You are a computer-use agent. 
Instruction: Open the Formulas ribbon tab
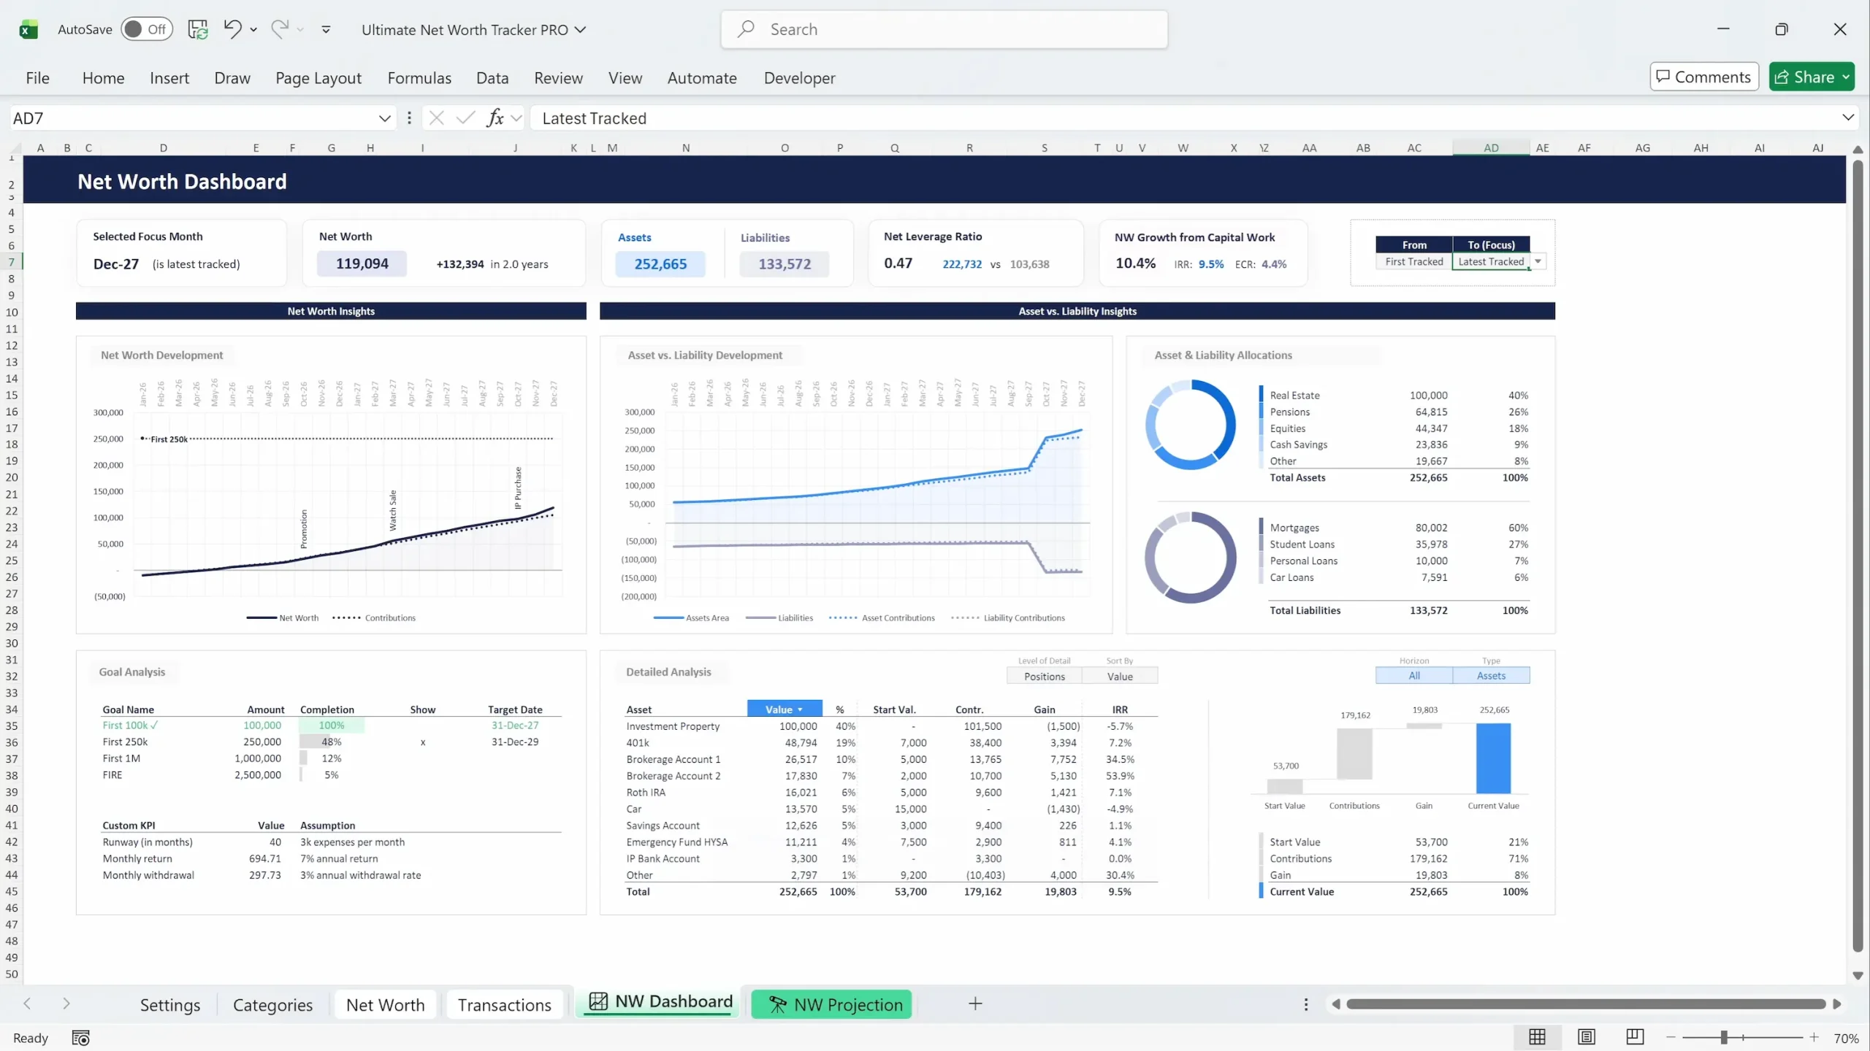419,78
